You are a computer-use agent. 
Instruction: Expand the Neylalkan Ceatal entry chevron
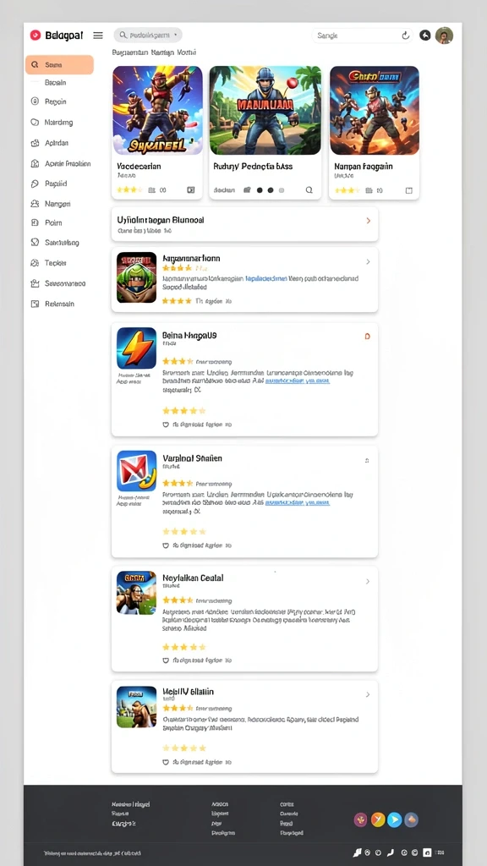pos(368,582)
